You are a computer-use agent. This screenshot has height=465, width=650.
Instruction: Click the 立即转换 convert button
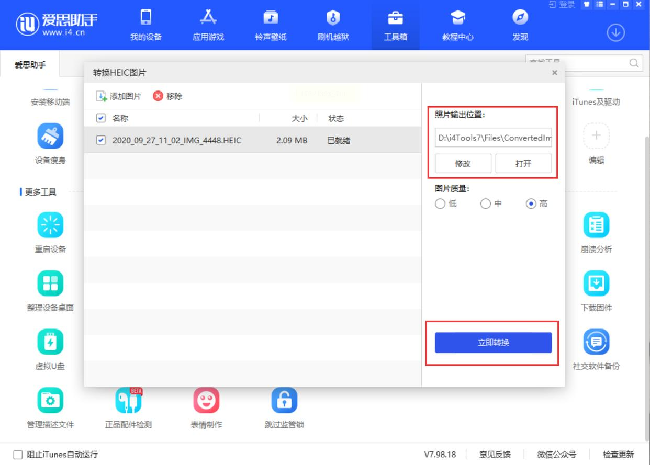[x=493, y=343]
